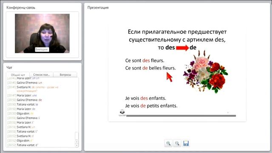The width and height of the screenshot is (272, 153).
Task: Open the Вопросы tab
Action: pyautogui.click(x=65, y=75)
